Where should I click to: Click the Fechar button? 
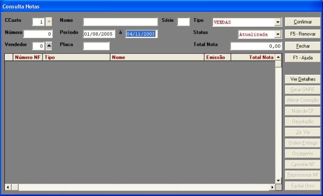[x=303, y=46]
